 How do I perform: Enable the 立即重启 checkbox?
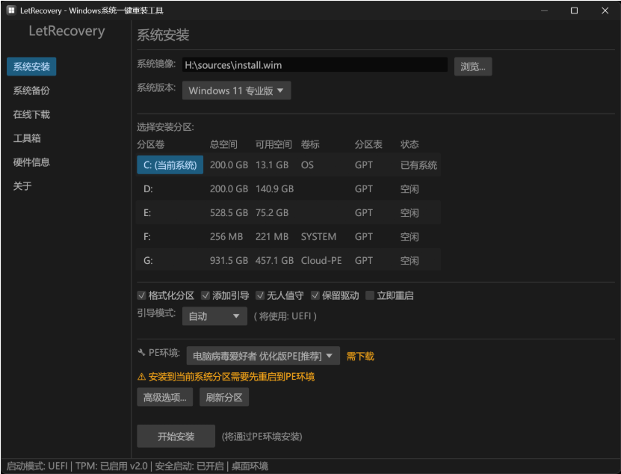[x=368, y=295]
